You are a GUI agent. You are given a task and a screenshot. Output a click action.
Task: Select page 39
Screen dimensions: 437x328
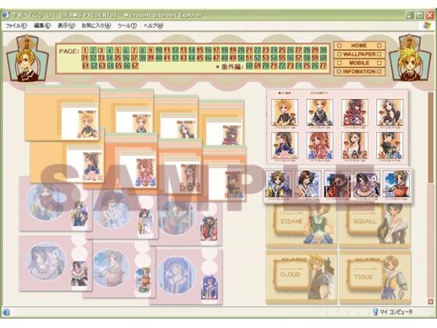tap(151, 59)
